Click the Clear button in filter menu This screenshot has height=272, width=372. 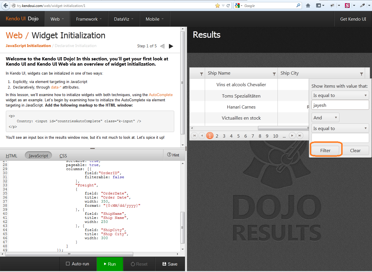[355, 150]
